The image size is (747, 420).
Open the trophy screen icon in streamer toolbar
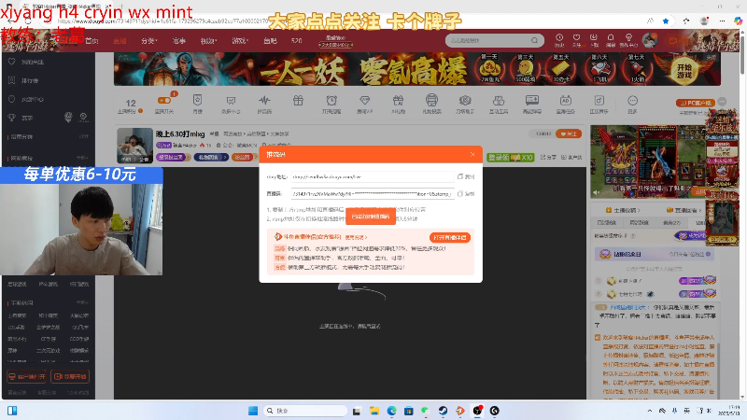coord(231,101)
